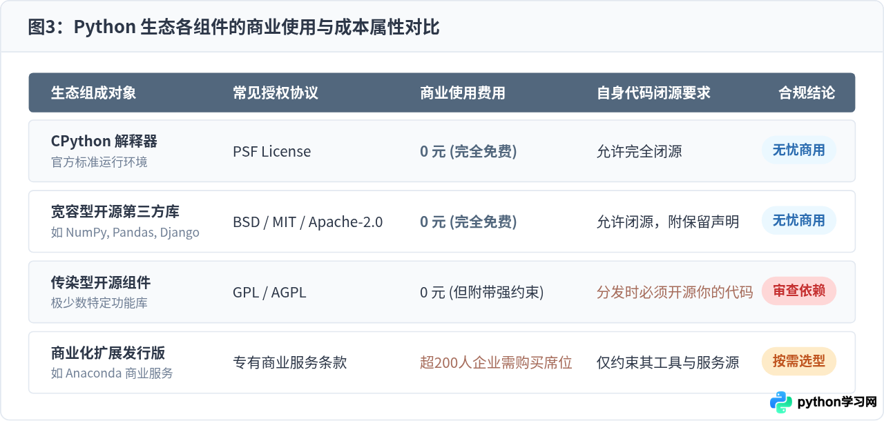Image resolution: width=884 pixels, height=421 pixels.
Task: Click the subtitle '官方标准运行环境'
Action: pyautogui.click(x=99, y=162)
